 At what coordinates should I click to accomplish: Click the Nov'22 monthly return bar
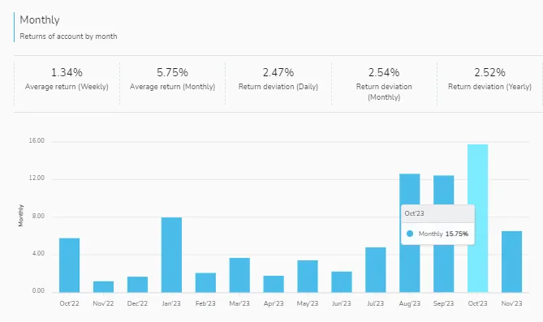point(103,287)
